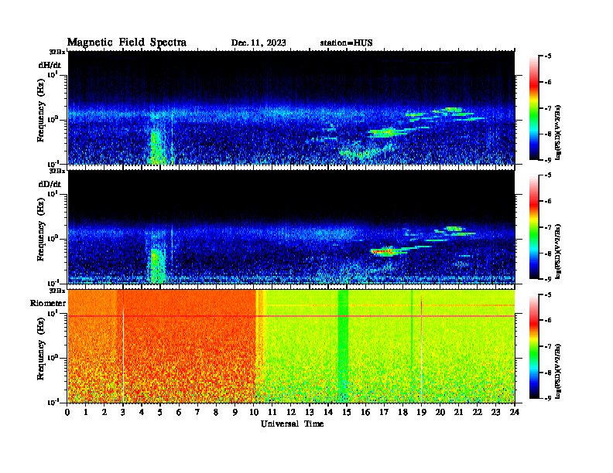Click hour 21 on the Universal Time axis

[x=458, y=412]
